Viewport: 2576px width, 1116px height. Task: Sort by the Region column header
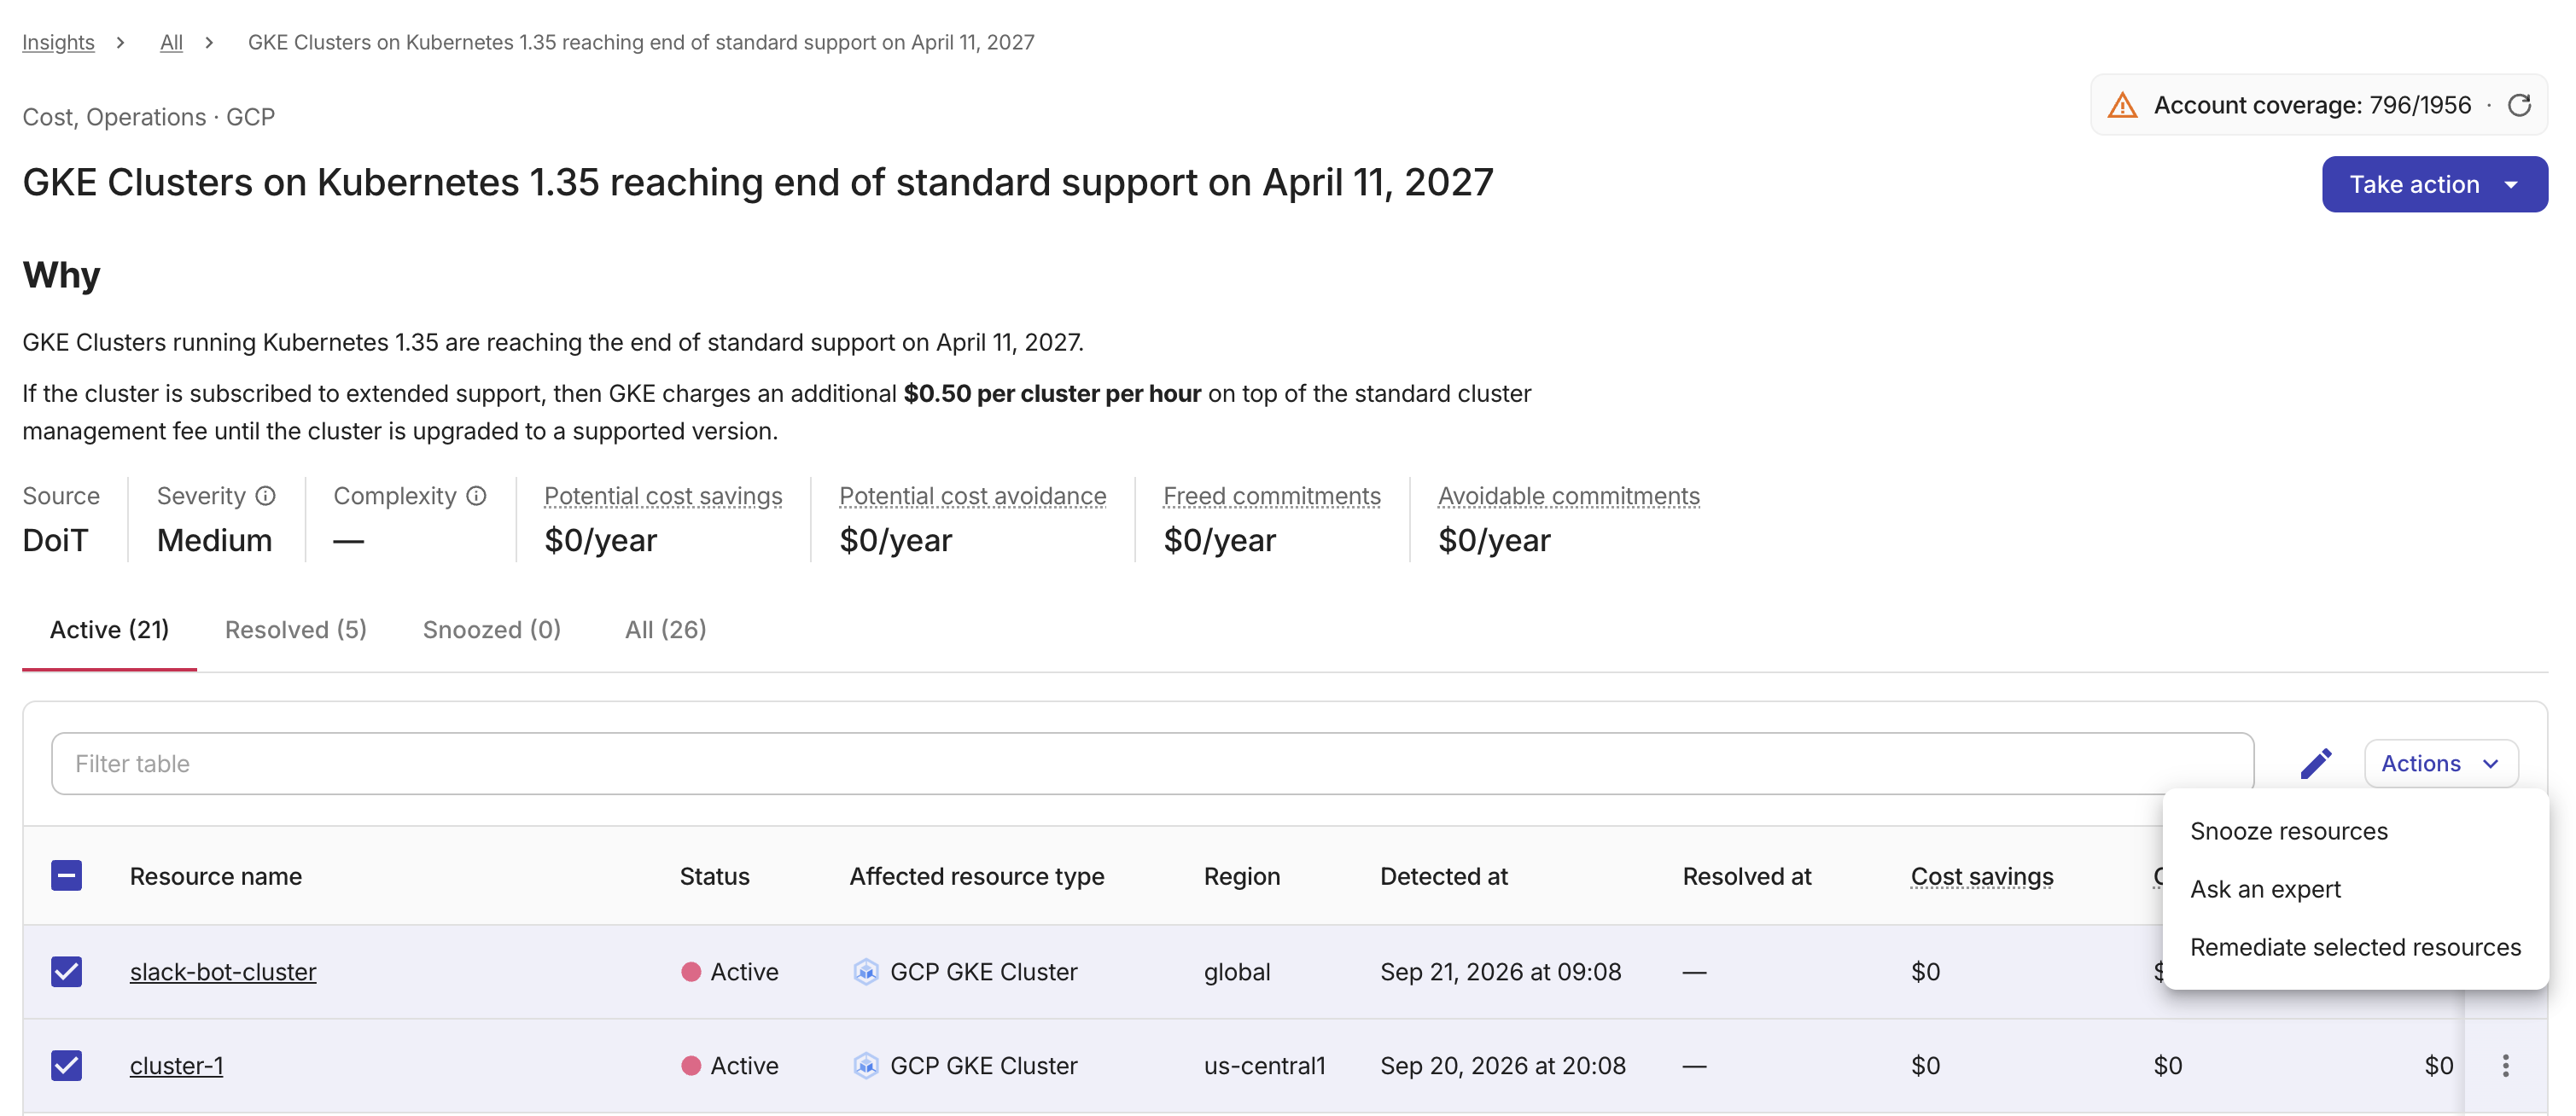1241,876
